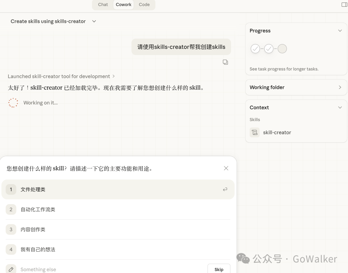348x273 pixels.
Task: Click the skill-creator skill name
Action: 277,132
